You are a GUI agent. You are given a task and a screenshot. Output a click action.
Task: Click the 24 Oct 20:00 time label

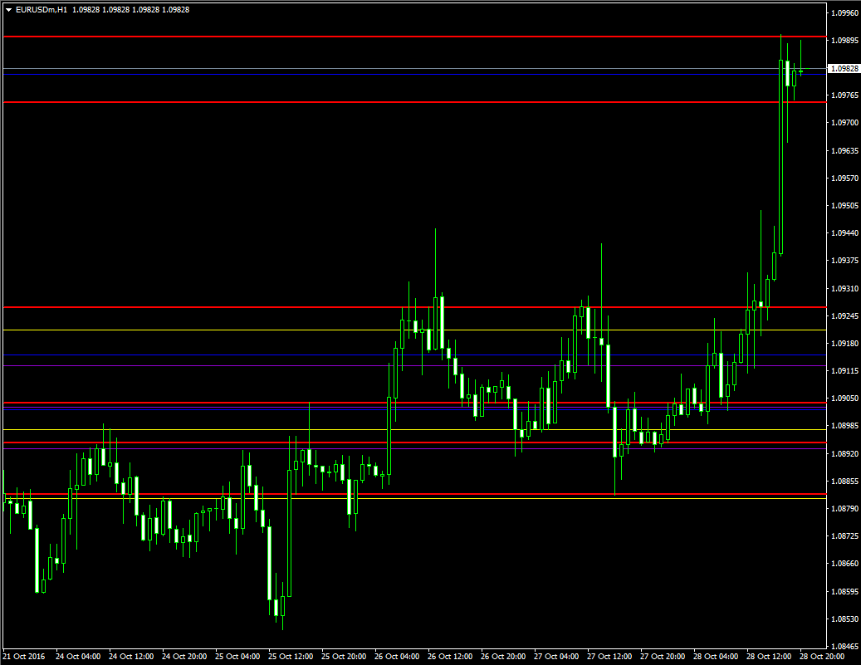pos(184,657)
